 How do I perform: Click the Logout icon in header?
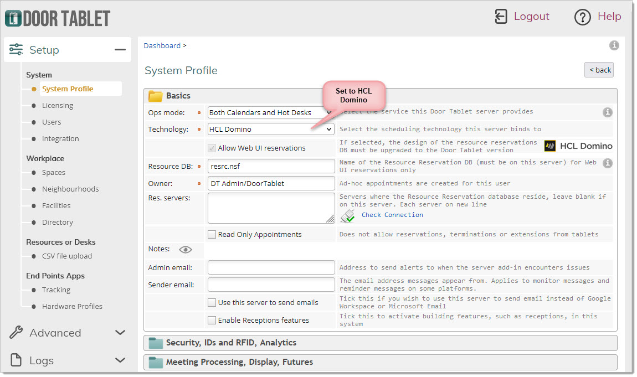pyautogui.click(x=501, y=17)
